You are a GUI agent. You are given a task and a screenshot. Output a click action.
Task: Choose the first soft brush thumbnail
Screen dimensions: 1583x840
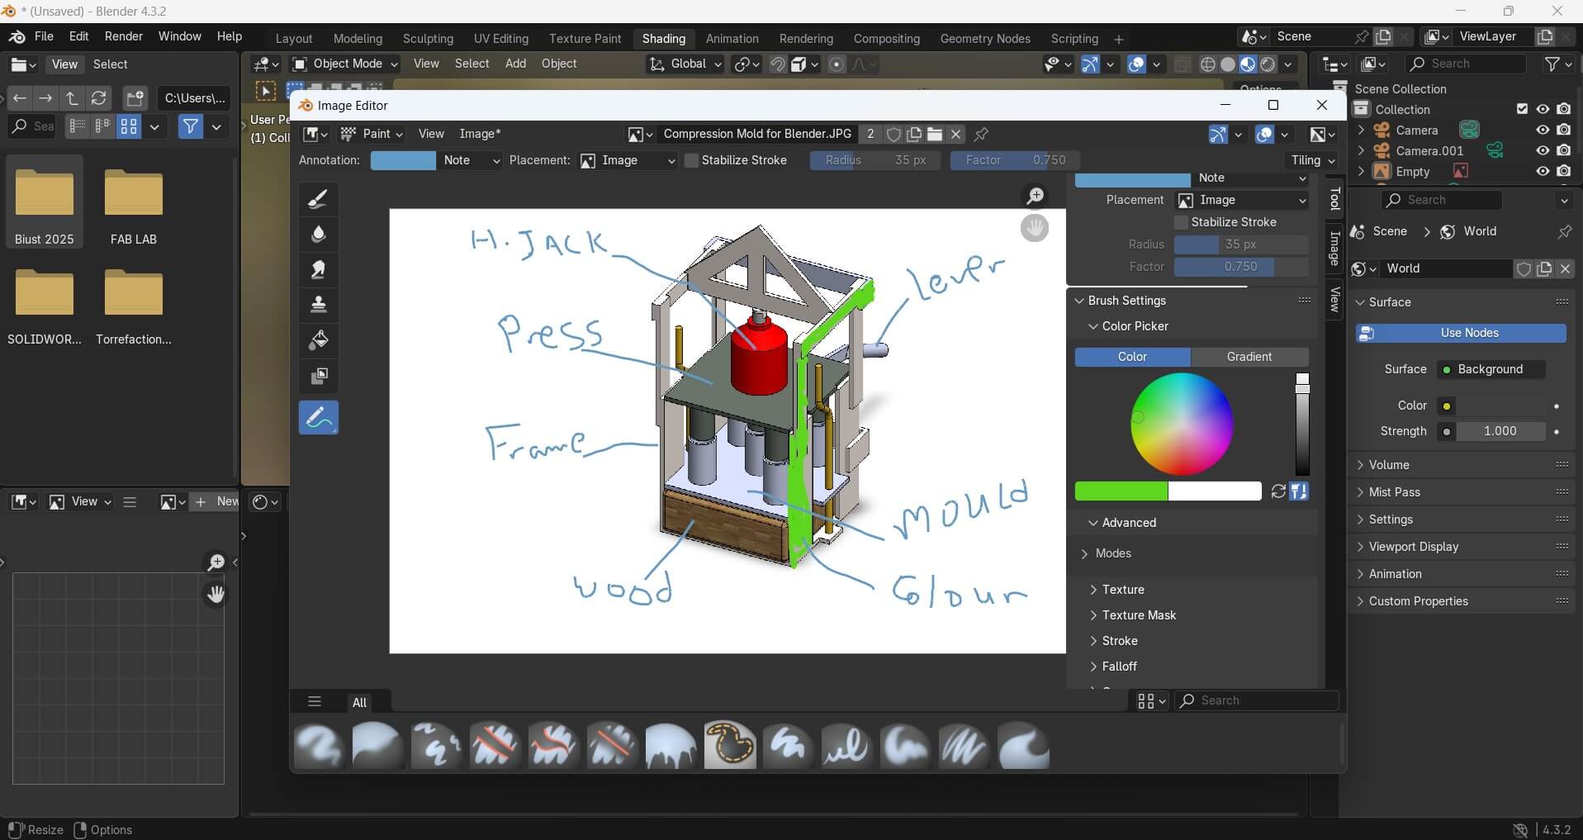tap(319, 746)
